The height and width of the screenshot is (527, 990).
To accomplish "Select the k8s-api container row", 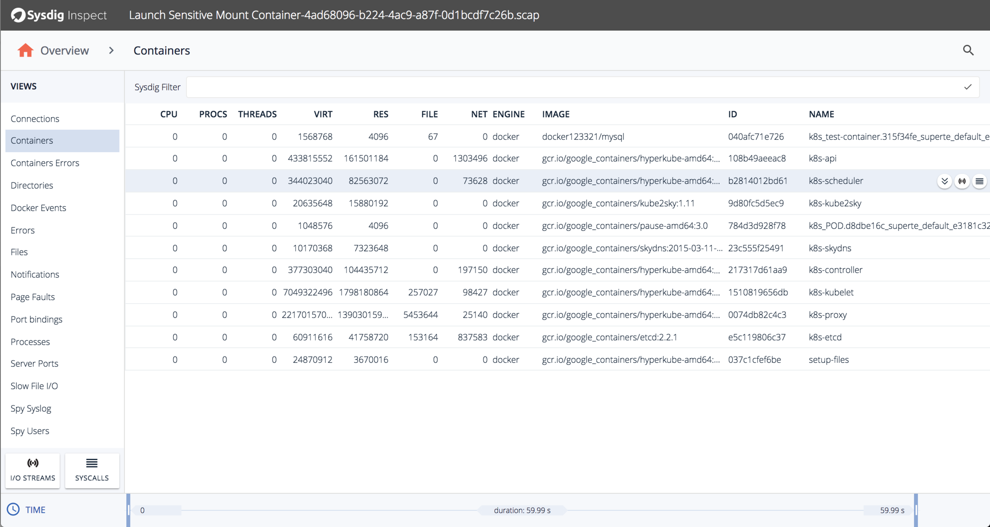I will click(x=557, y=159).
